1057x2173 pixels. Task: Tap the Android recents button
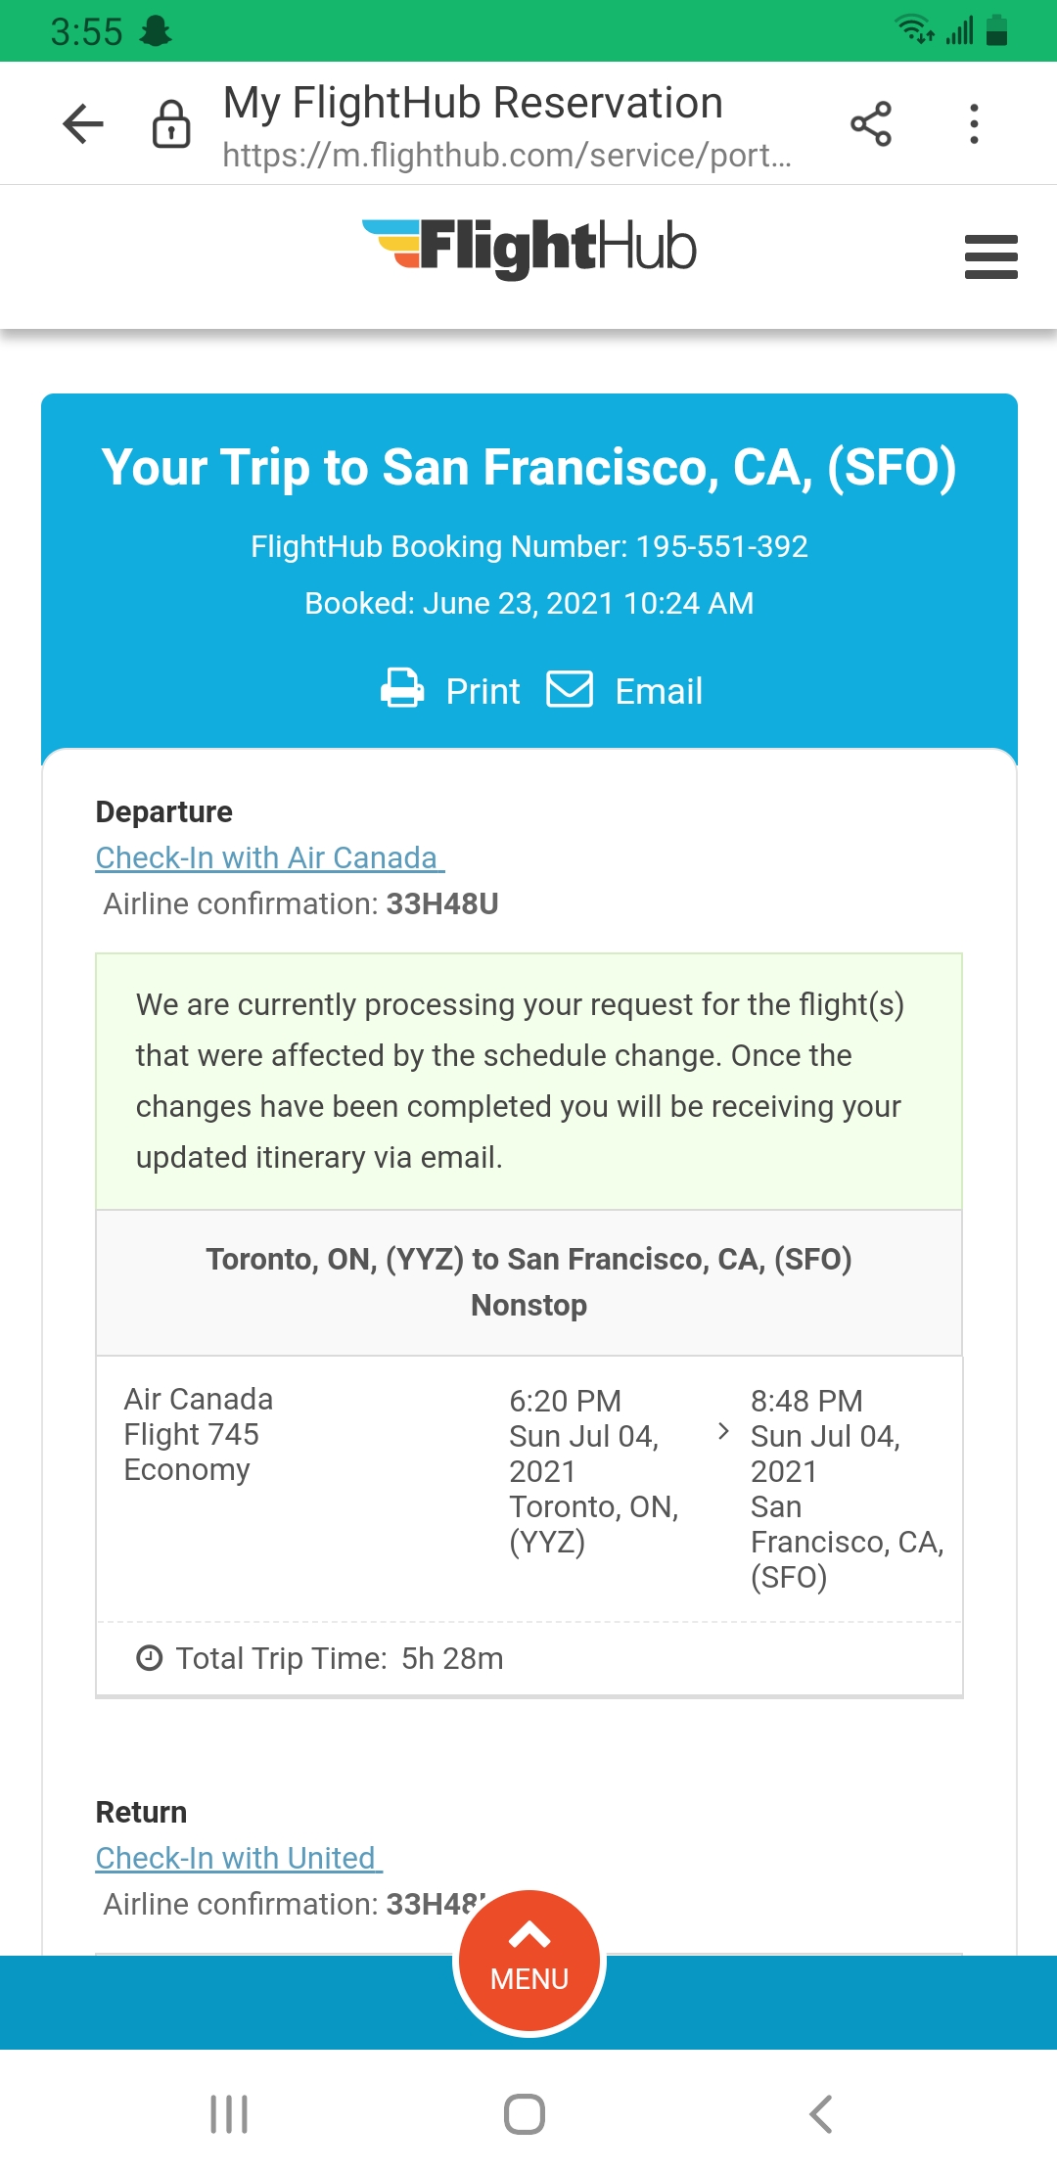coord(228,2114)
